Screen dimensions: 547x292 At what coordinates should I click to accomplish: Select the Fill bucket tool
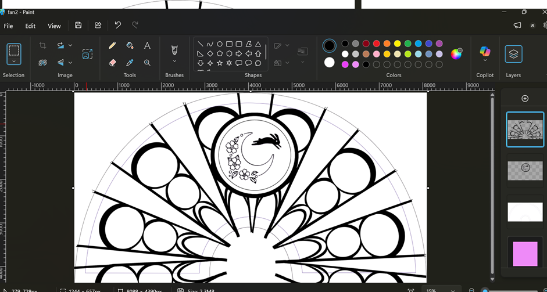pos(130,45)
